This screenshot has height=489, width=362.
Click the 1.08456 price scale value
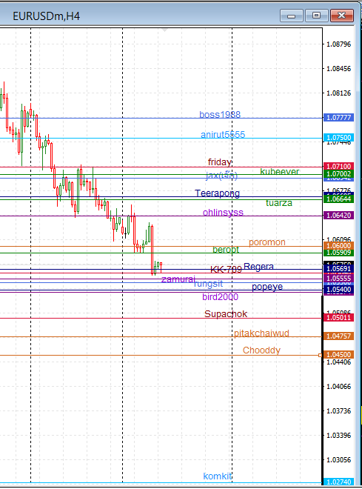pyautogui.click(x=338, y=69)
